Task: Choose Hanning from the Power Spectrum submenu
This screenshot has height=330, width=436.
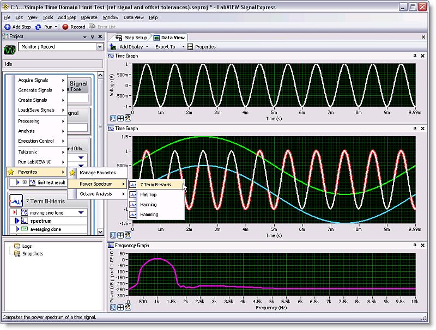Action: pos(148,205)
